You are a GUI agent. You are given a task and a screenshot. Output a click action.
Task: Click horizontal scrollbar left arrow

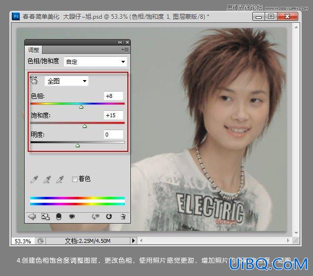tap(141, 240)
